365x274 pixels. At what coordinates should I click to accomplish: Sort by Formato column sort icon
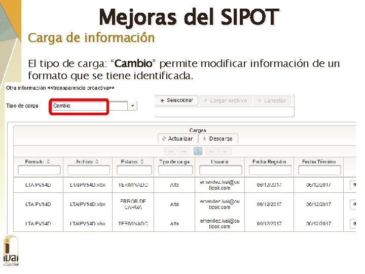(48, 161)
